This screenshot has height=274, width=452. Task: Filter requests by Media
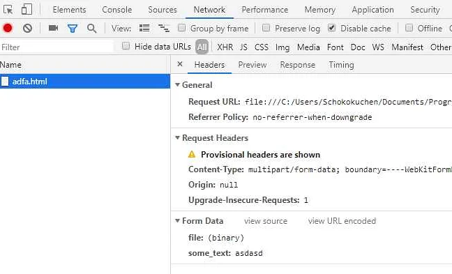(x=308, y=47)
